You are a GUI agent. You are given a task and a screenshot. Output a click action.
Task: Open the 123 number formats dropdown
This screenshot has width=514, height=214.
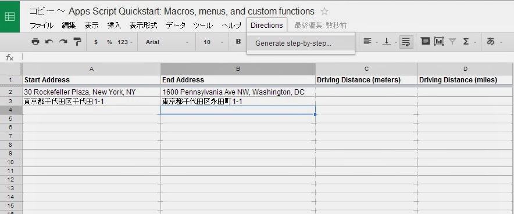coord(125,42)
